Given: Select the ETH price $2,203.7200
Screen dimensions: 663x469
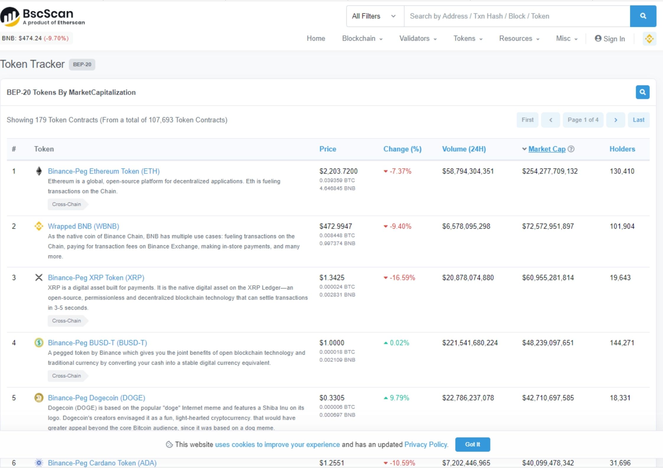Looking at the screenshot, I should [x=338, y=171].
